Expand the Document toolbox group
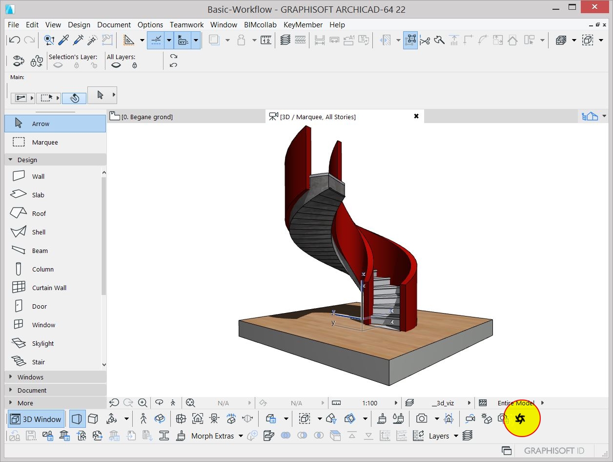 pyautogui.click(x=55, y=390)
